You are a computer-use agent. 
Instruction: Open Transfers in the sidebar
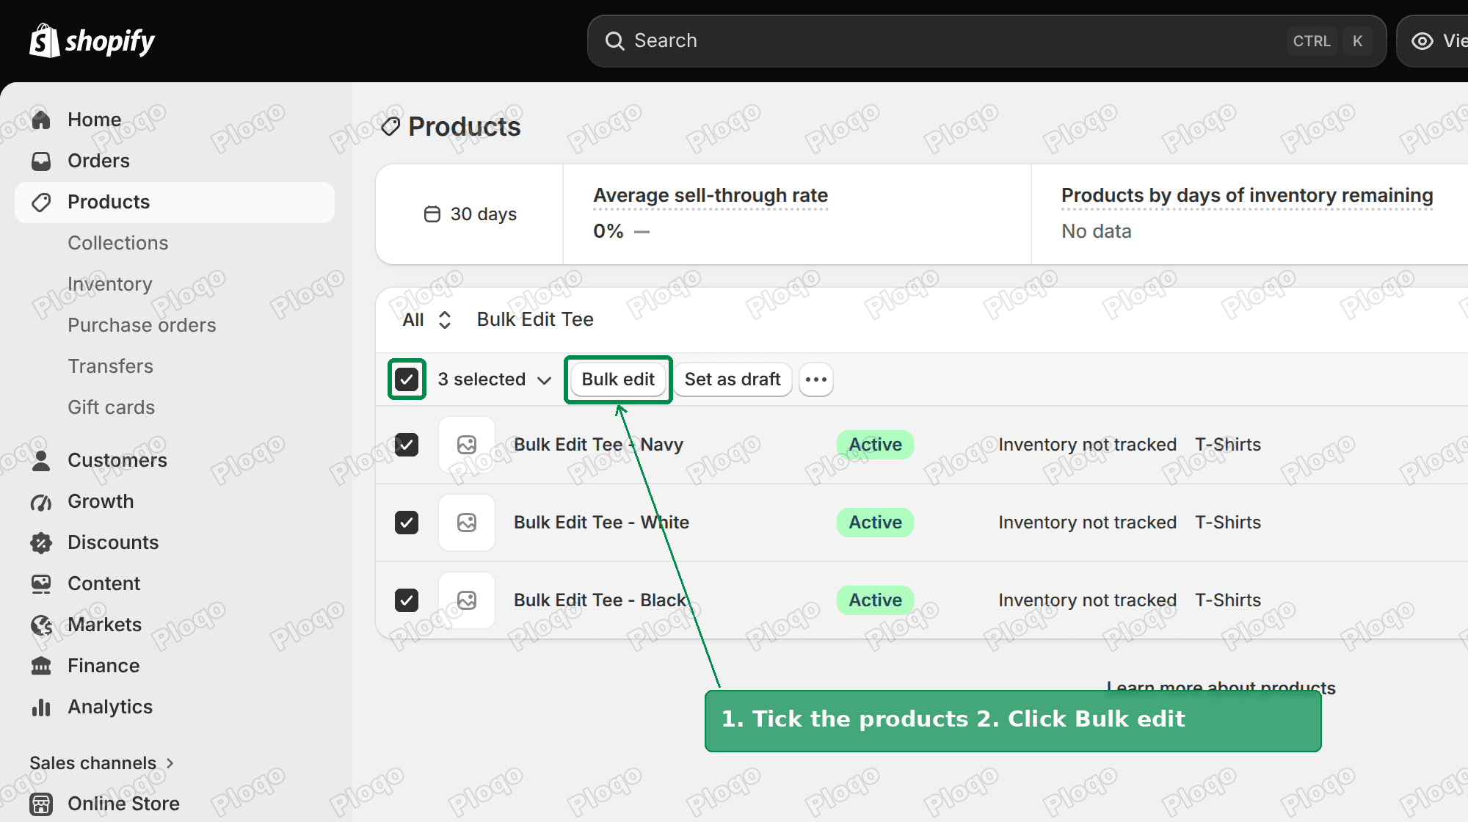[110, 366]
